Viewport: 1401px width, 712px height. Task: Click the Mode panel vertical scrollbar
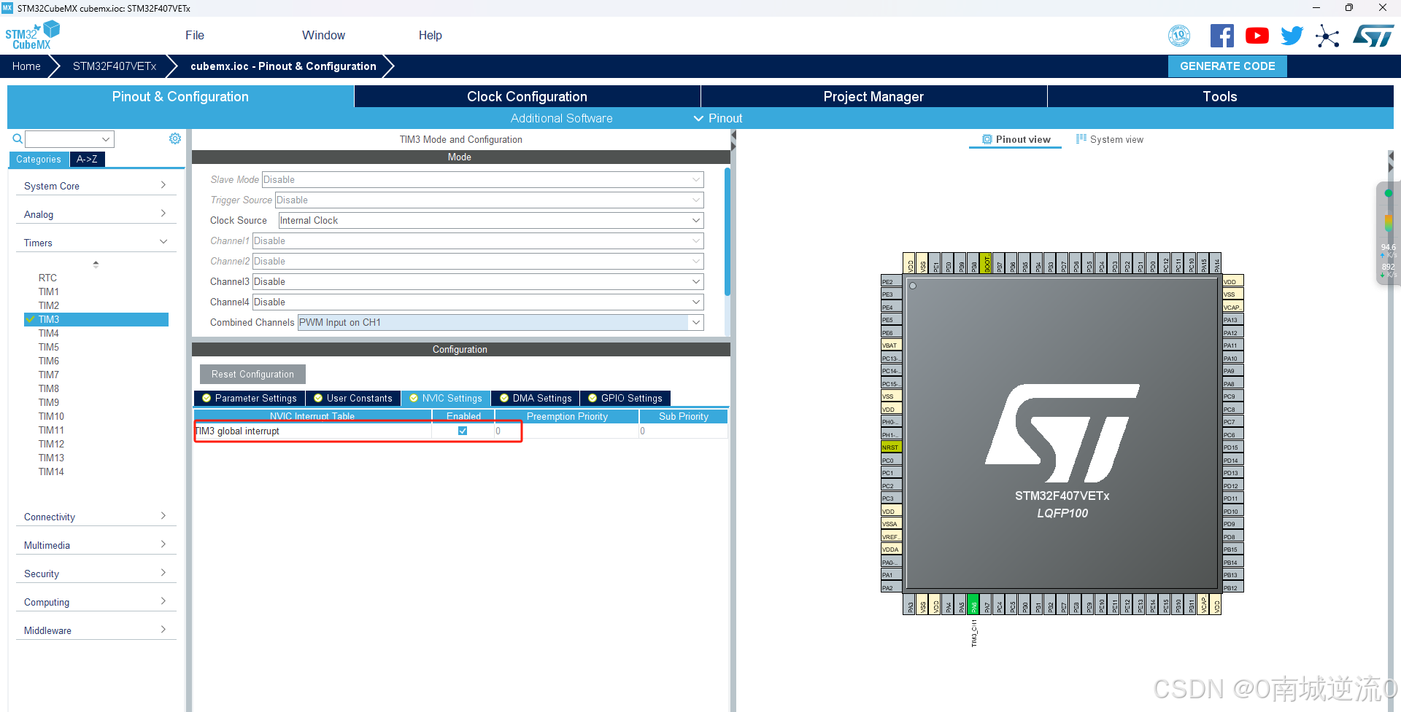[x=727, y=232]
